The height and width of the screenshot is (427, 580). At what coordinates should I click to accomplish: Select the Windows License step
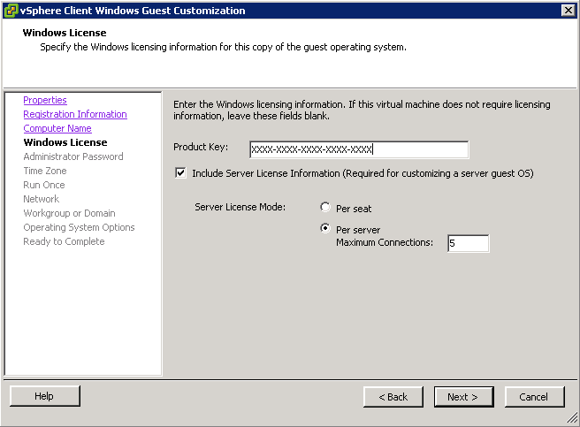point(65,142)
